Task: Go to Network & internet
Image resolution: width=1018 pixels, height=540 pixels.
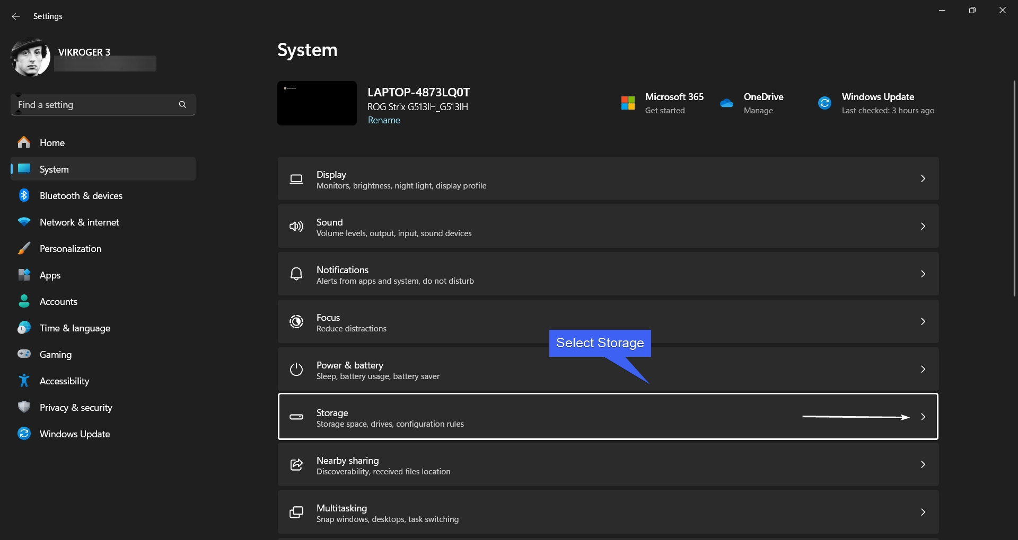Action: pos(103,222)
